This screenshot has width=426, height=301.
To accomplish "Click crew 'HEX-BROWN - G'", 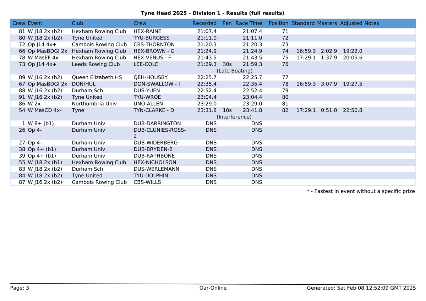I will (154, 51).
